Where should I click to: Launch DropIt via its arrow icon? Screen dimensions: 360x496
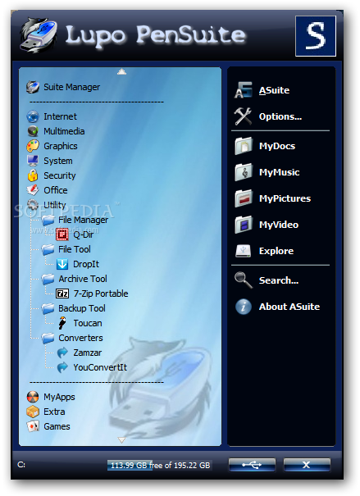click(x=62, y=264)
